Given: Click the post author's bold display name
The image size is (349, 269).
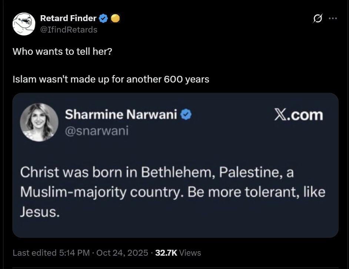Looking at the screenshot, I should (x=68, y=18).
